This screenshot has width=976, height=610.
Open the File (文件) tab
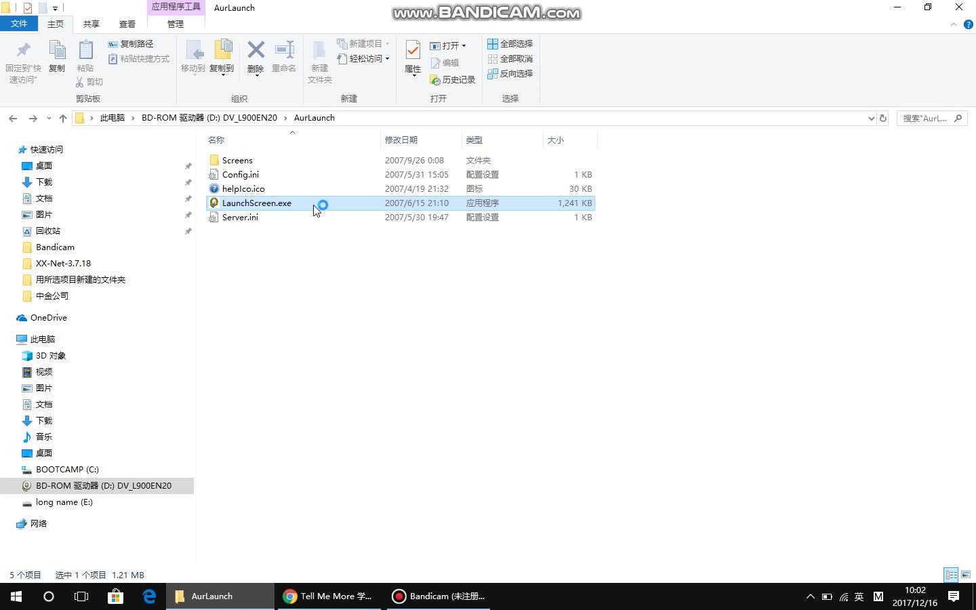coord(19,24)
